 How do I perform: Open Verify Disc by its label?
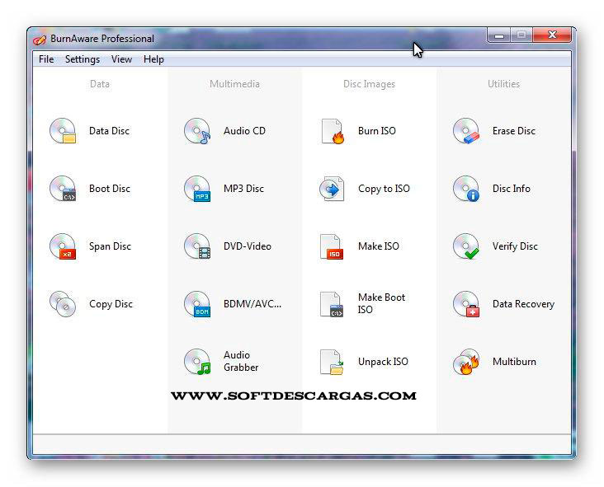tap(515, 246)
